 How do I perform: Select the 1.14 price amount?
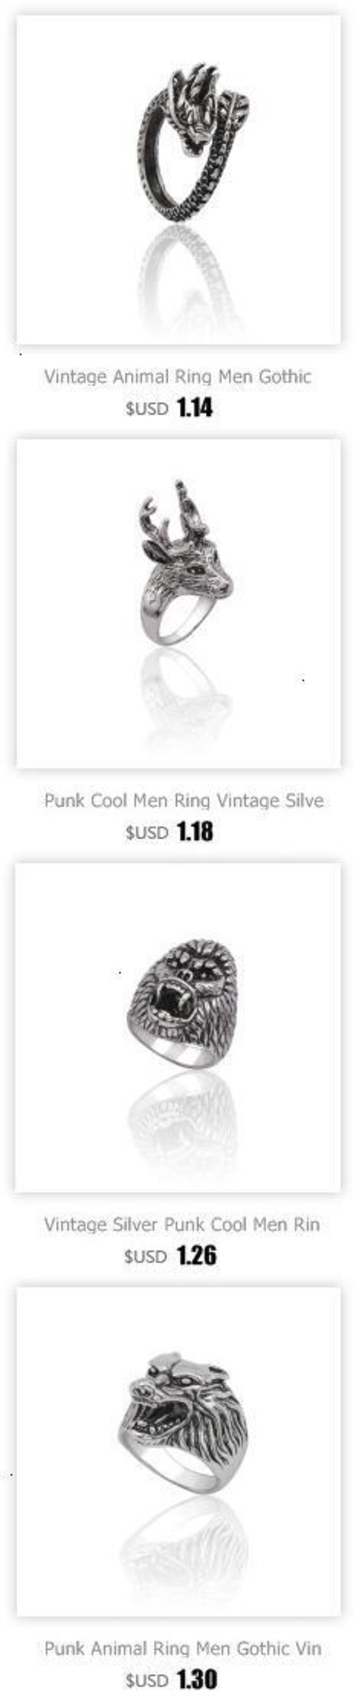[195, 409]
